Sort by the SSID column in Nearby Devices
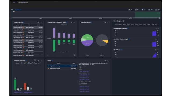Screen dimensions: 172x96 click(x=29, y=25)
